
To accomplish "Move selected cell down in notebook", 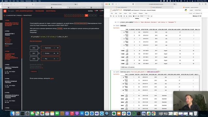I will click(x=126, y=16).
